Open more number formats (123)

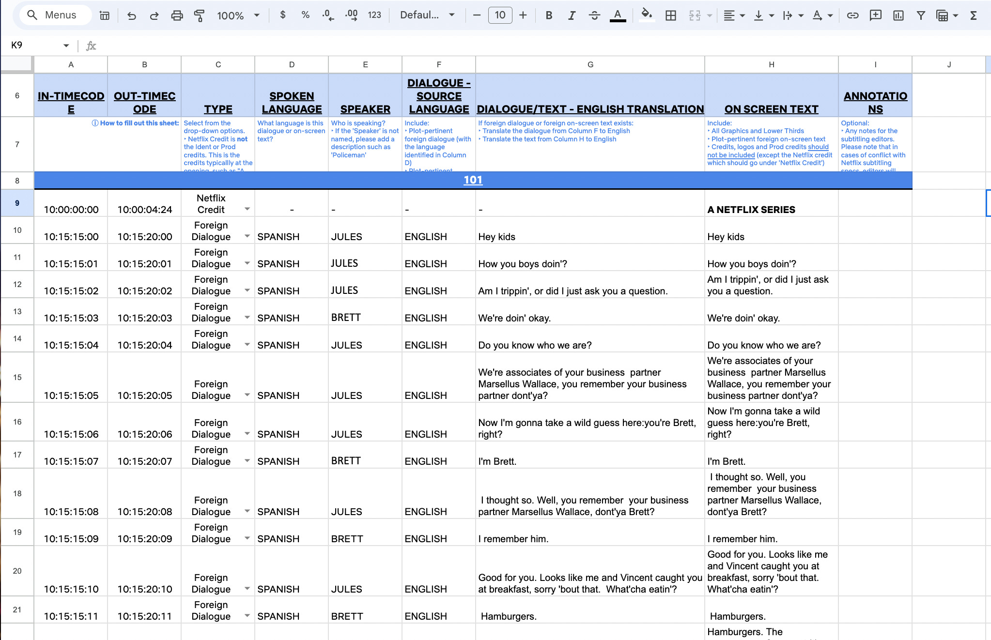point(374,15)
